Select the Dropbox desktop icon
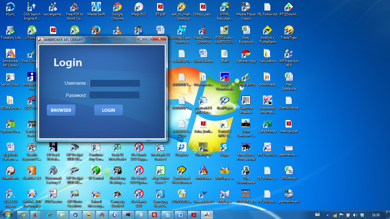The image size is (390, 219). click(x=182, y=149)
